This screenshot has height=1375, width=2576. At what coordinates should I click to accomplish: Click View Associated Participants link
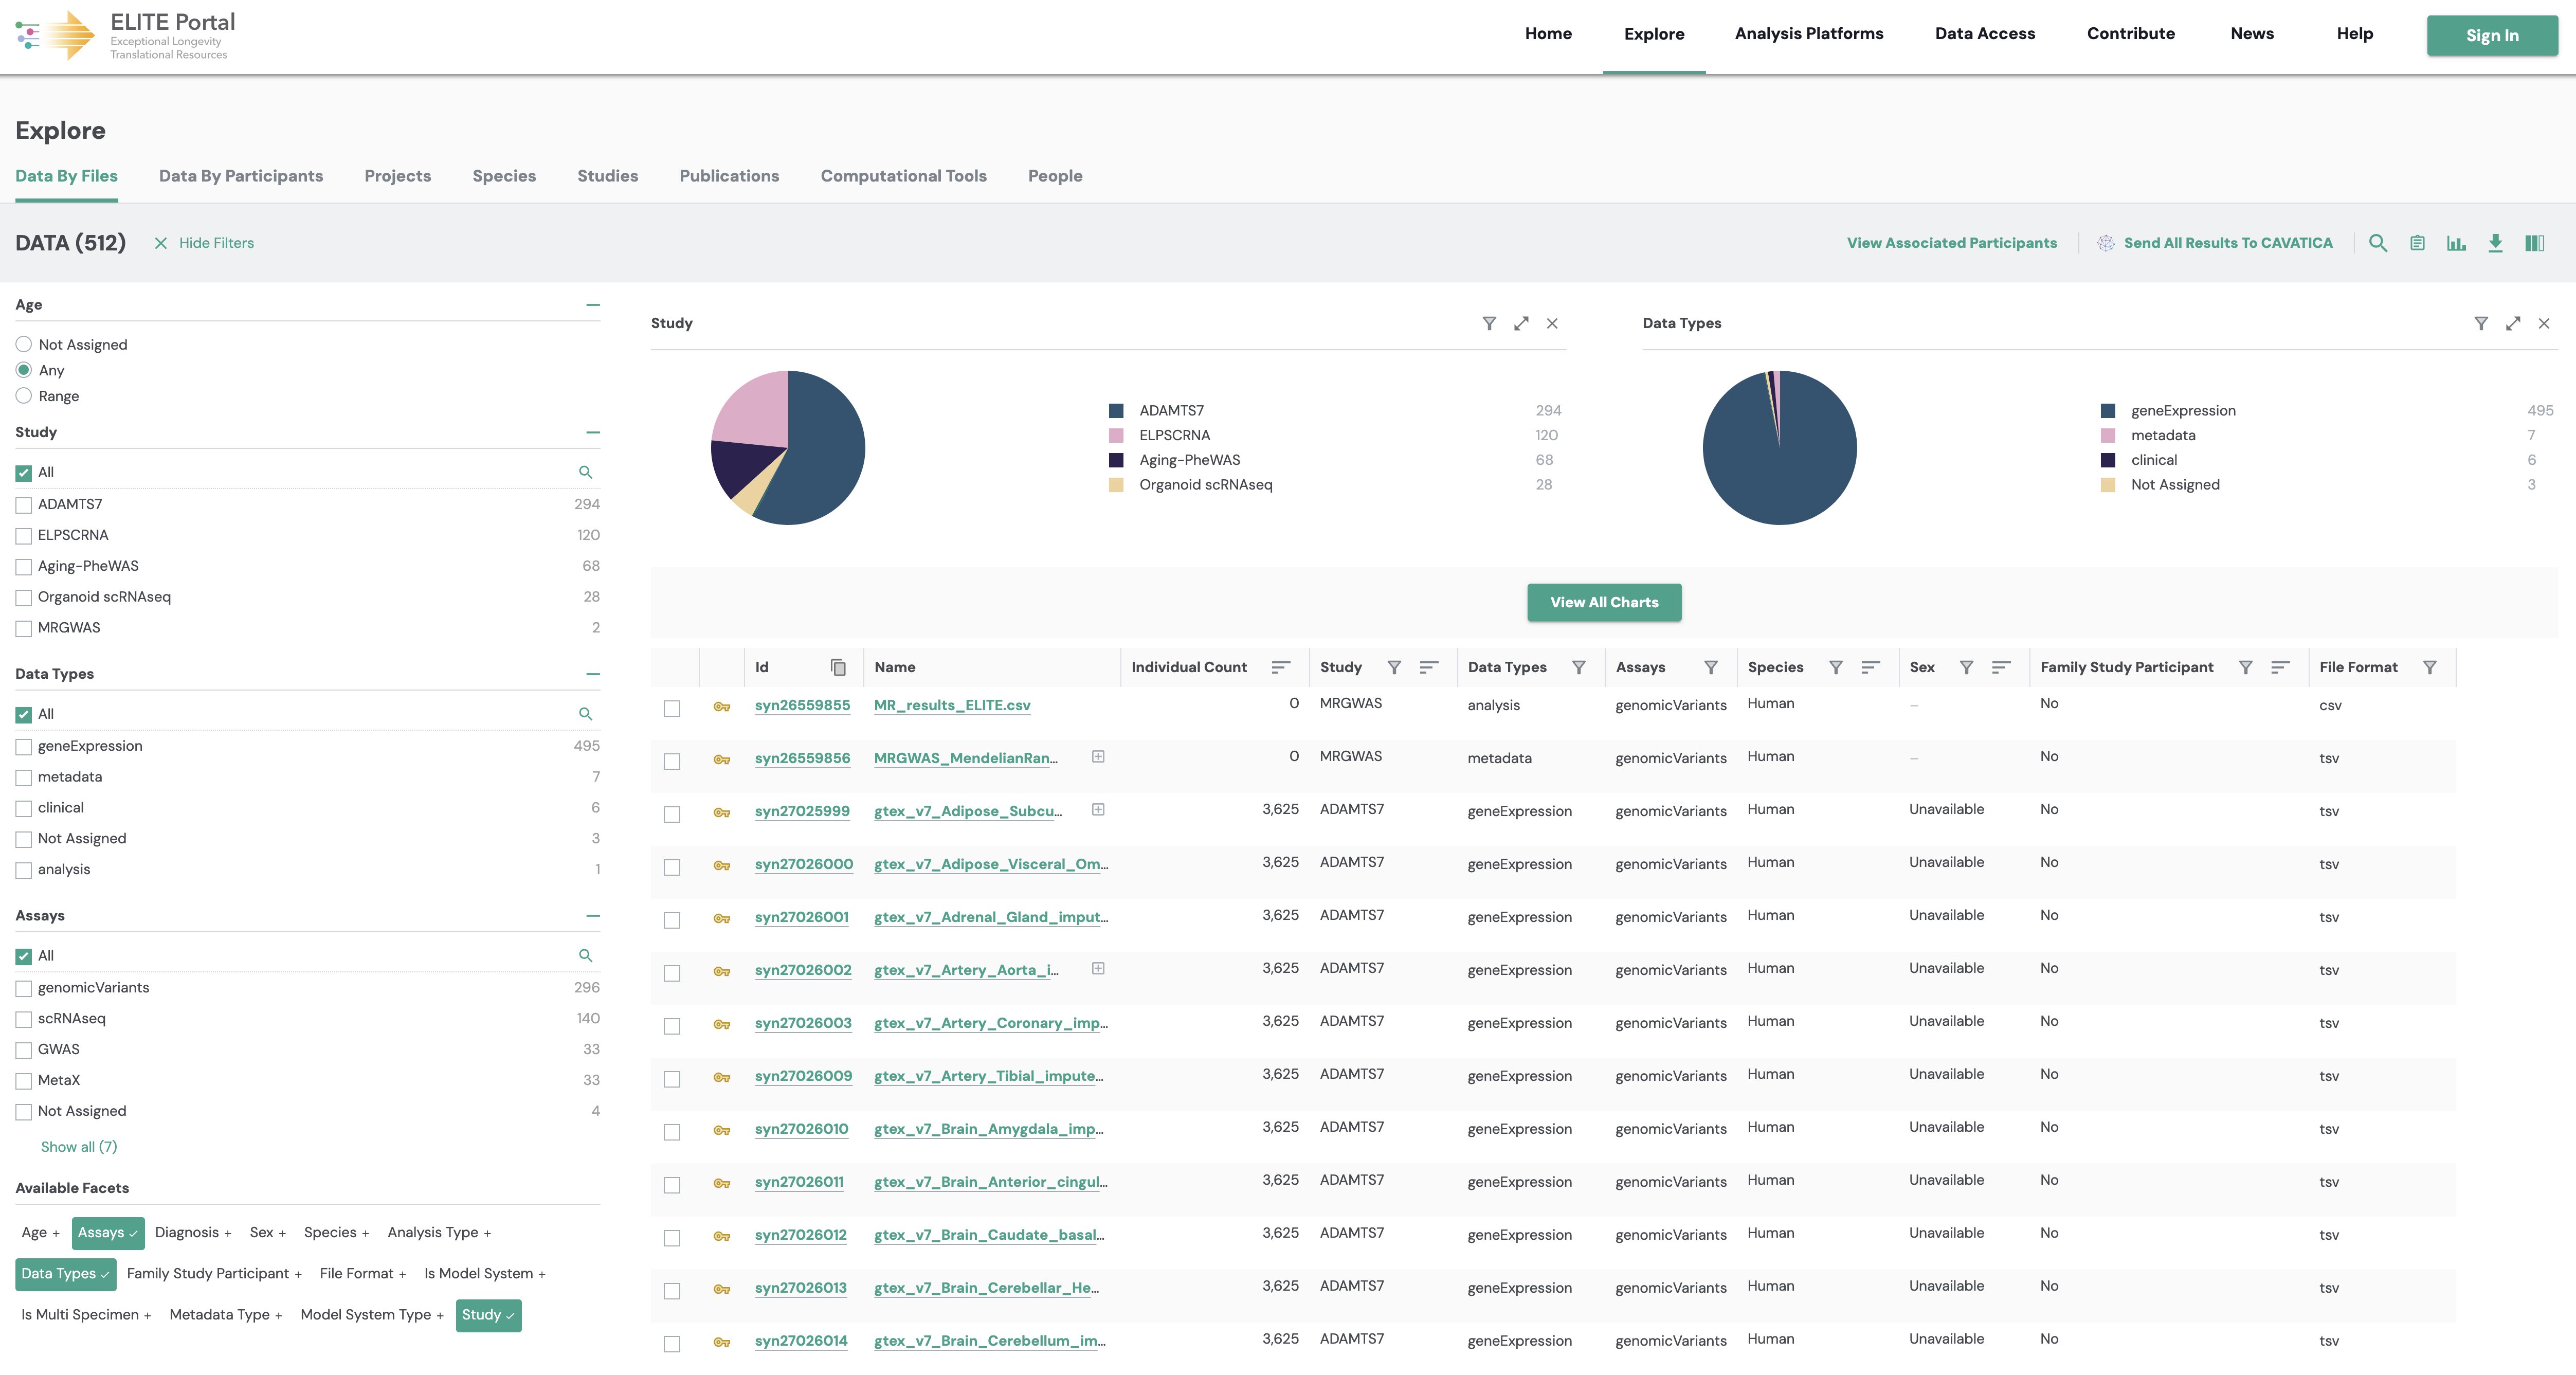[1952, 243]
